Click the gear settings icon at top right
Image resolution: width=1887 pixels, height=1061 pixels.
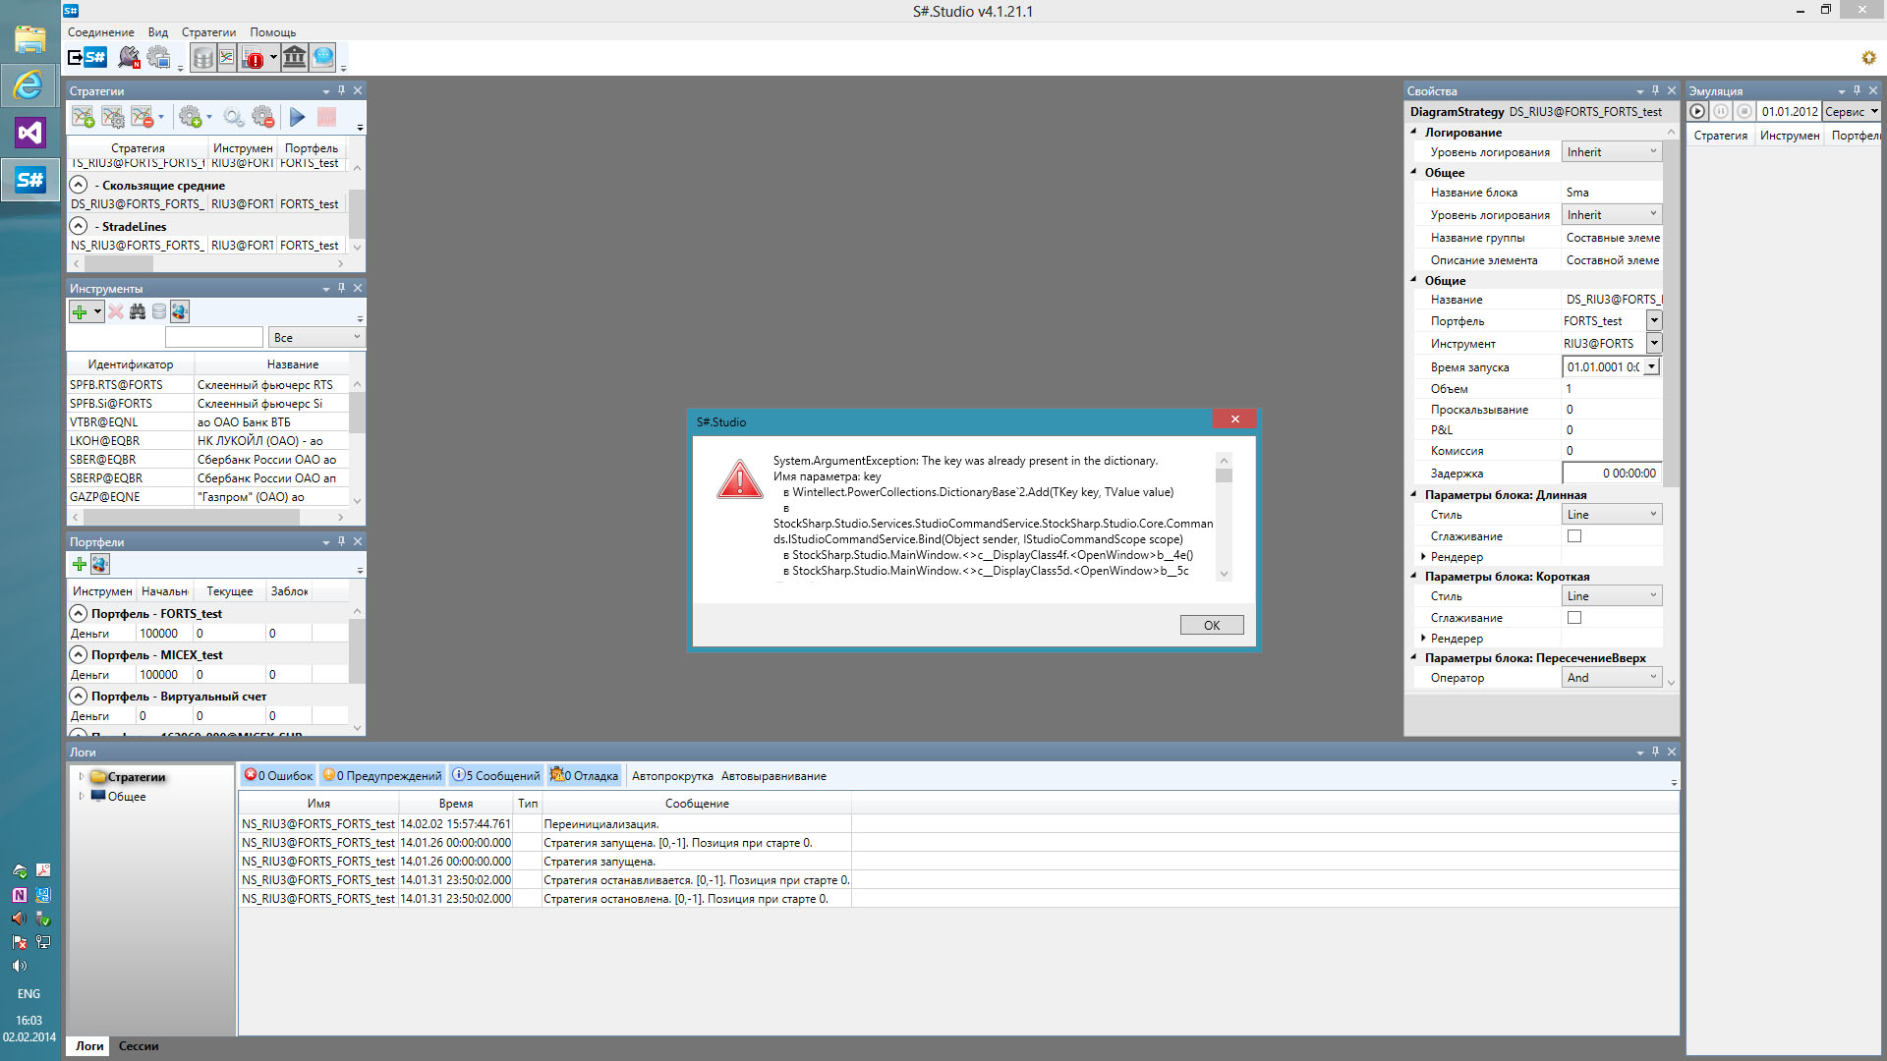(1868, 58)
